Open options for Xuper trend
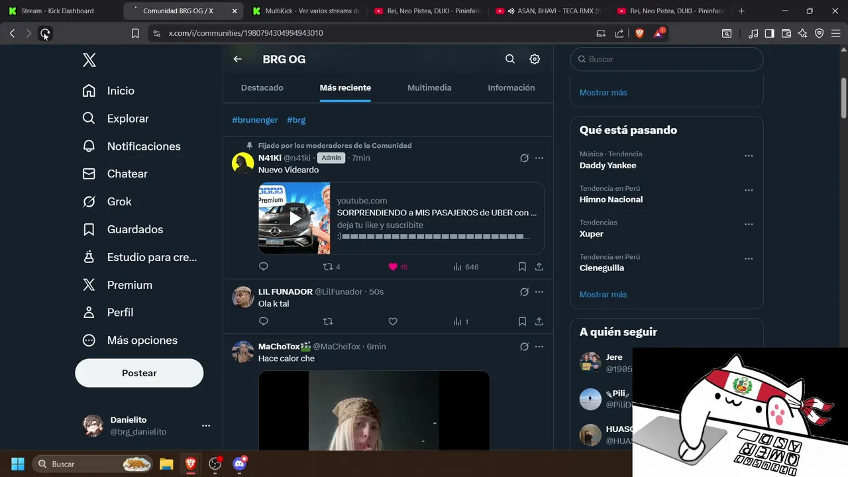848x477 pixels. [749, 225]
